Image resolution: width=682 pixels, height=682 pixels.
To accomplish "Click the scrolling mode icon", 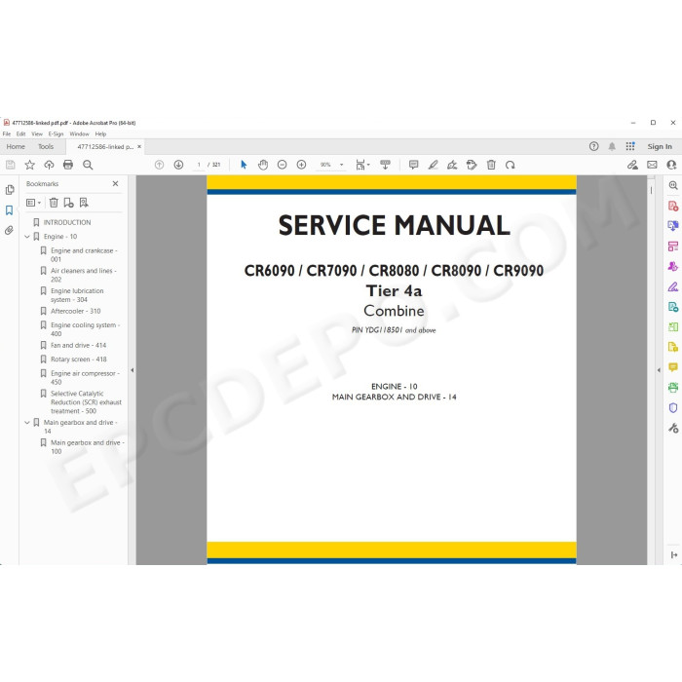I will coord(386,165).
